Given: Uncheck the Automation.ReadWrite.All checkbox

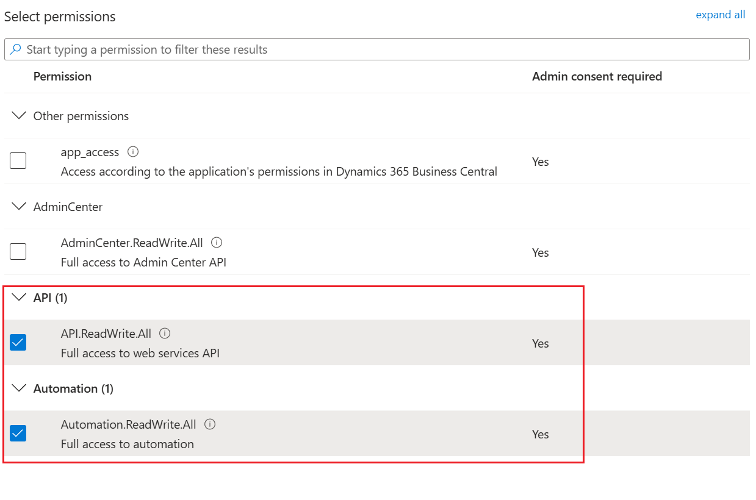Looking at the screenshot, I should point(18,434).
